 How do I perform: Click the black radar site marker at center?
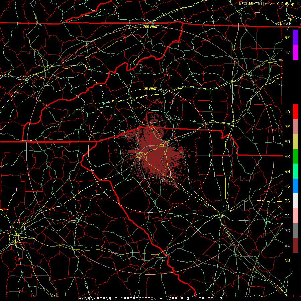[x=151, y=150]
